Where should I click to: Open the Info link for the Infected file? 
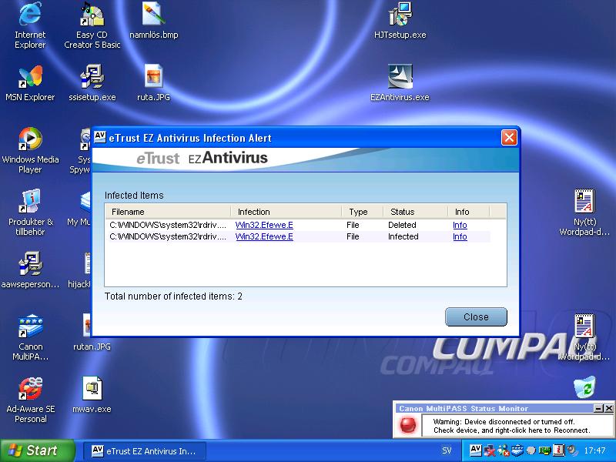(x=460, y=236)
